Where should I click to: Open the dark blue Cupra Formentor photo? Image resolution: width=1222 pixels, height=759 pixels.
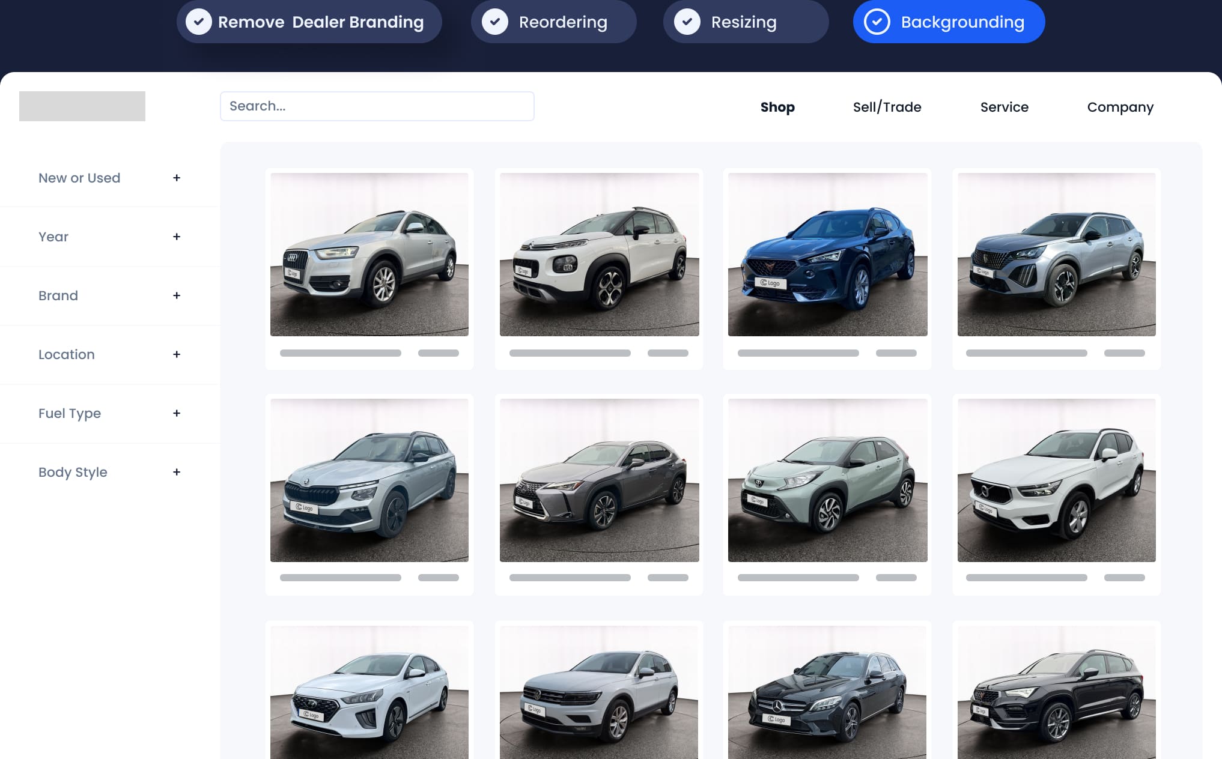(828, 255)
